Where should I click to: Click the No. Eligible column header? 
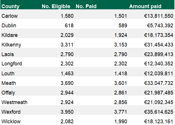(56, 6)
